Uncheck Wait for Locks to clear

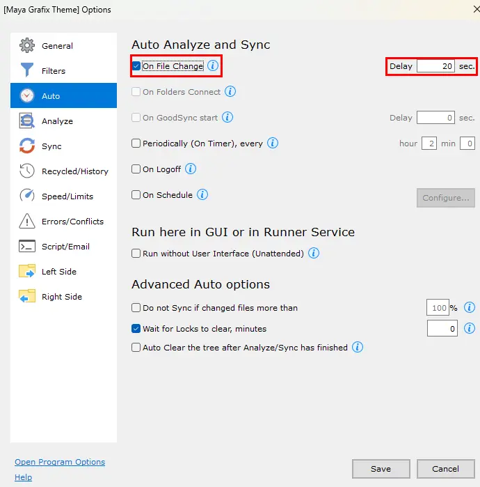[136, 328]
